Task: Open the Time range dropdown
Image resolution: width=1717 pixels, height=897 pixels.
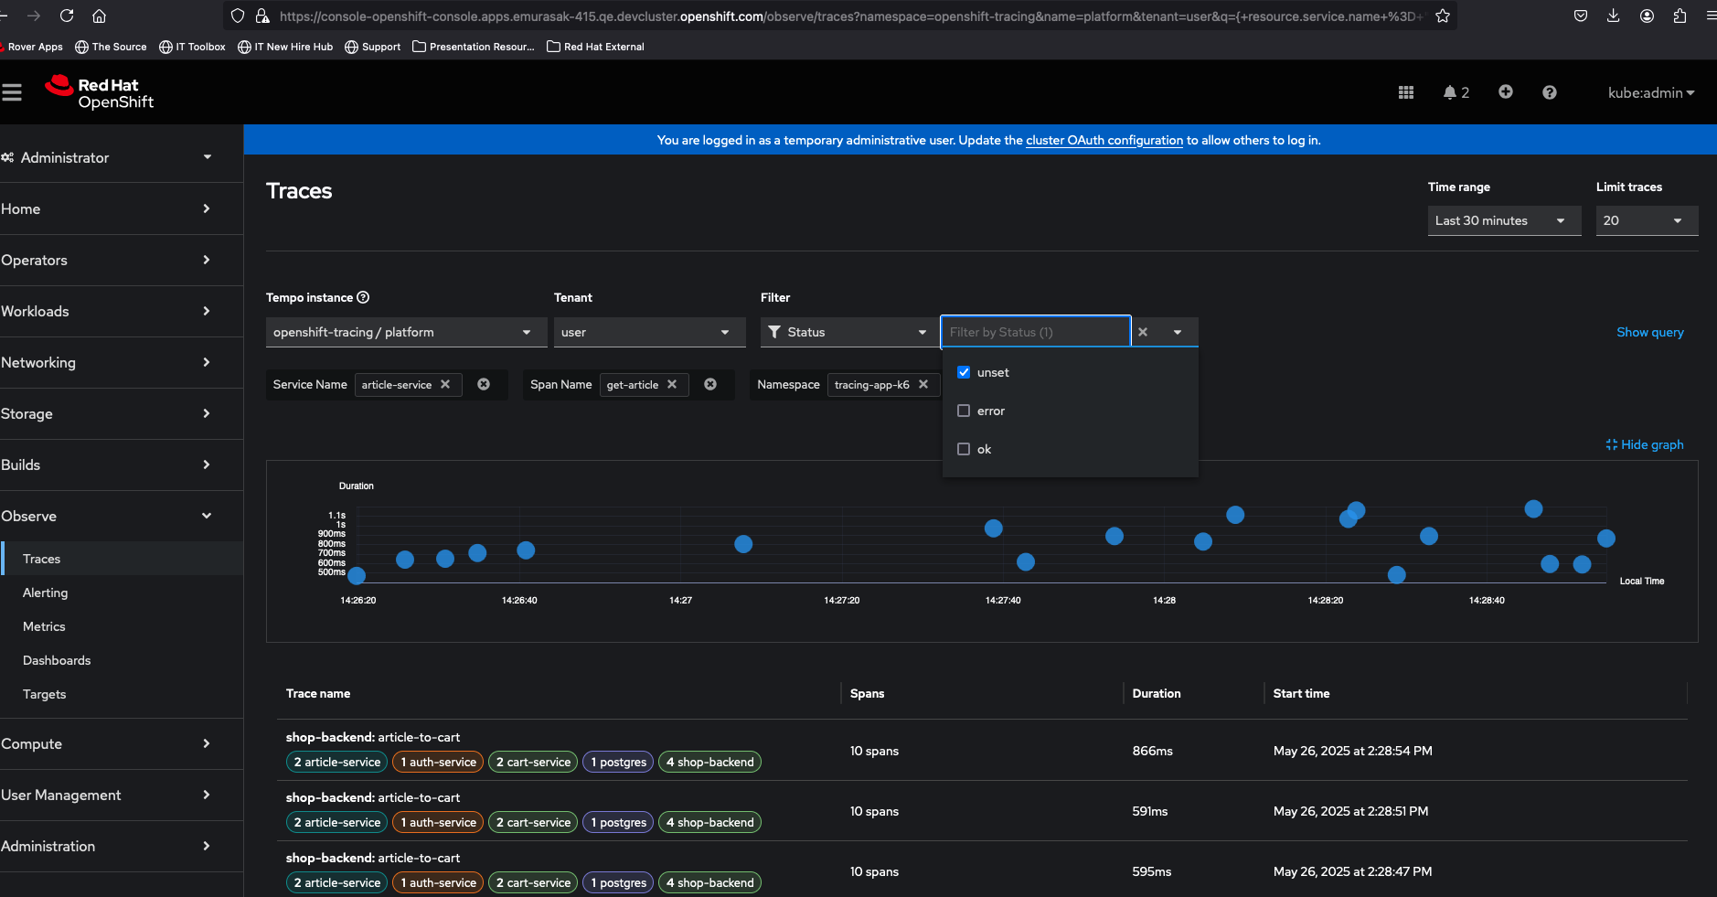Action: click(1503, 220)
